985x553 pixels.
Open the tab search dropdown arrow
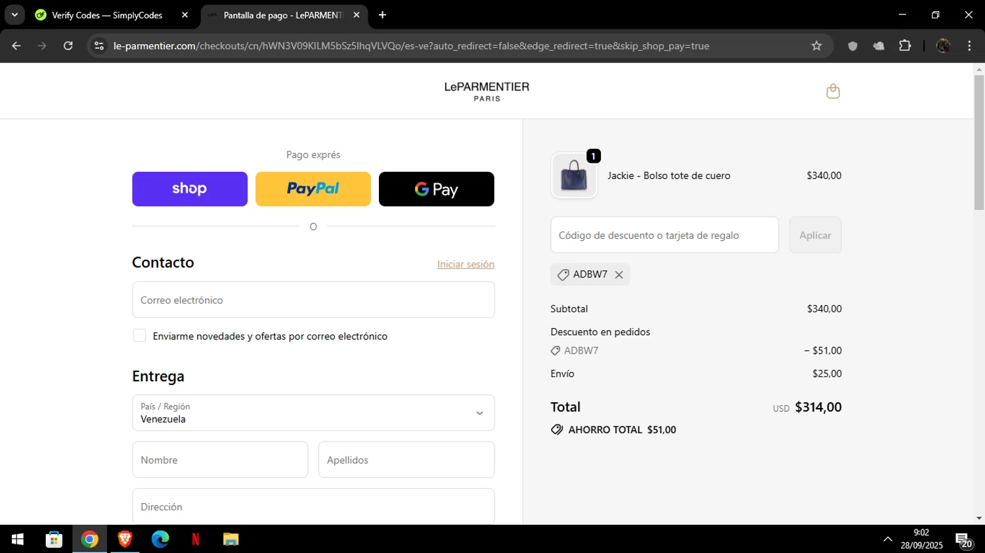tap(14, 15)
